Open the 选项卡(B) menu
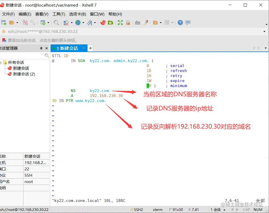This screenshot has height=213, width=269. pos(78,14)
